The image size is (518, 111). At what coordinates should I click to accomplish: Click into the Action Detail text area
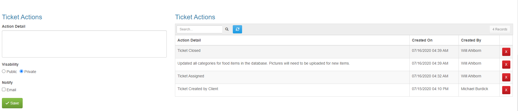84,44
